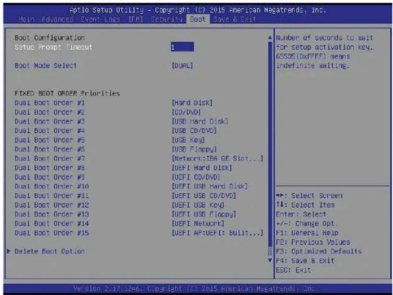Click the F3: Optimized Defaults hint
Image resolution: width=393 pixels, height=295 pixels.
[x=319, y=252]
